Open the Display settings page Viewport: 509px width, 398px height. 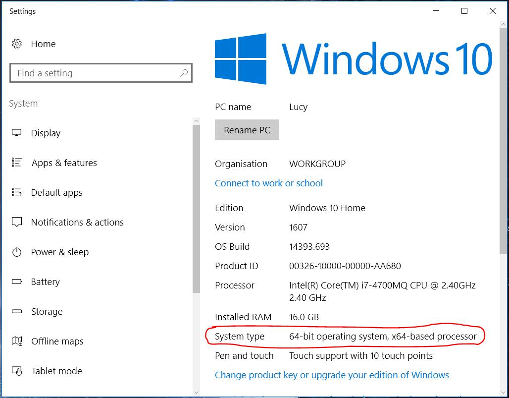click(x=46, y=133)
